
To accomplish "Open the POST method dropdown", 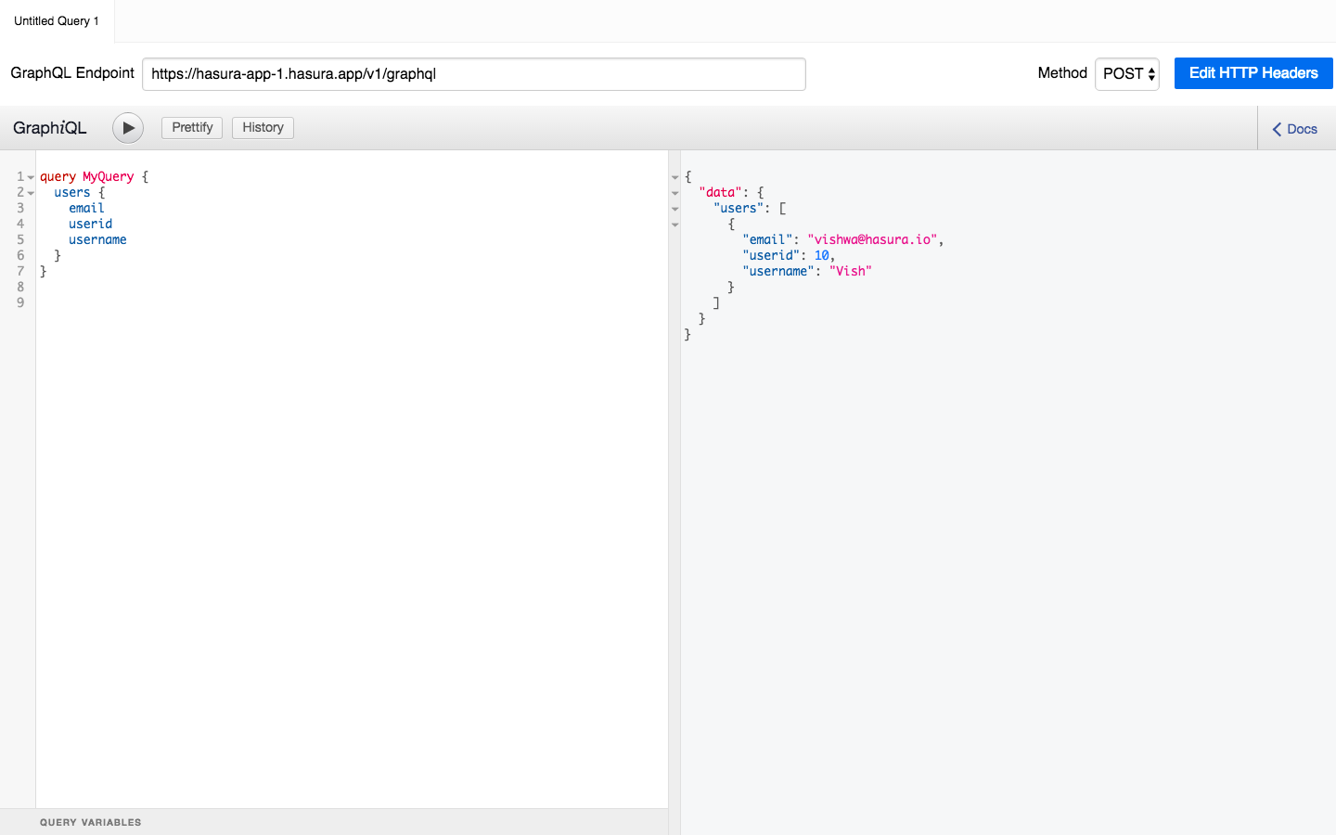I will tap(1127, 74).
